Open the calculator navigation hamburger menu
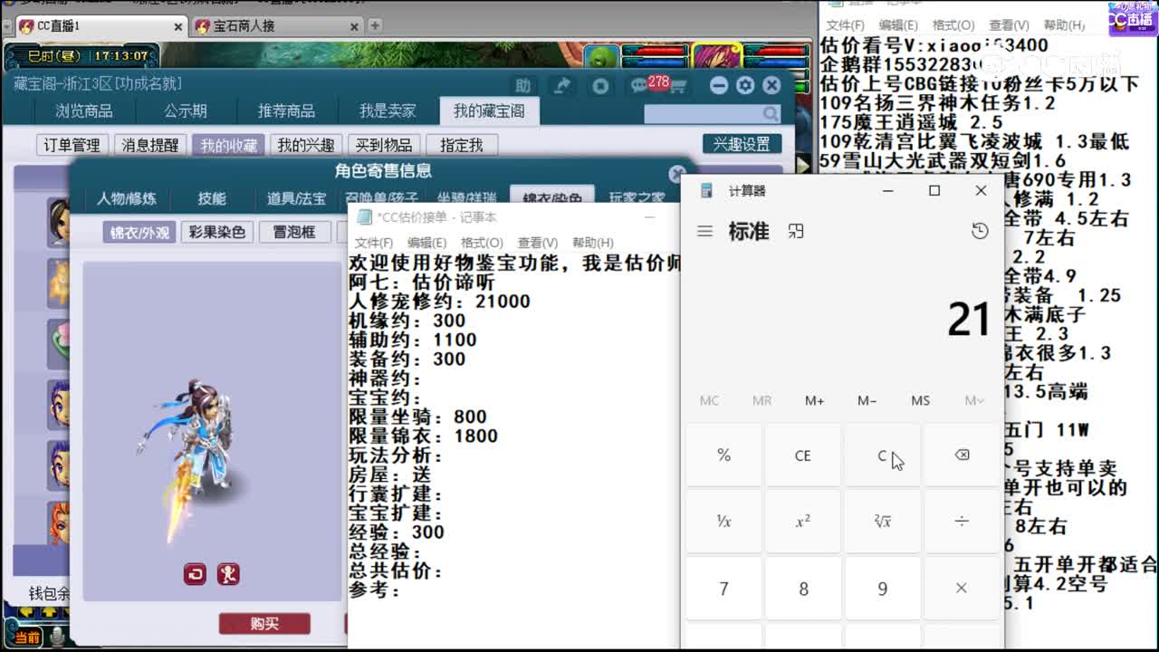The height and width of the screenshot is (652, 1159). coord(705,232)
